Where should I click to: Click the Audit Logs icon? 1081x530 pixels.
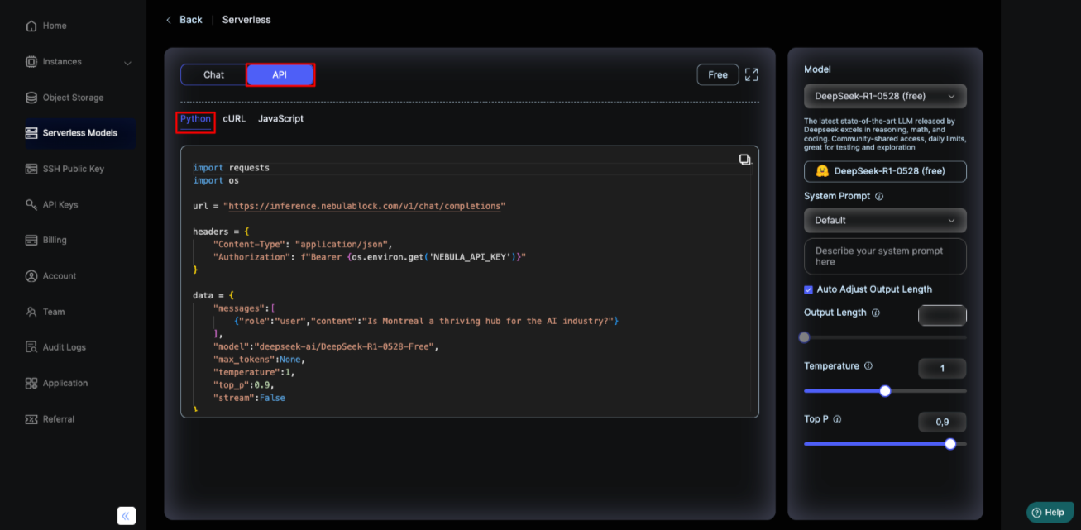[x=31, y=347]
